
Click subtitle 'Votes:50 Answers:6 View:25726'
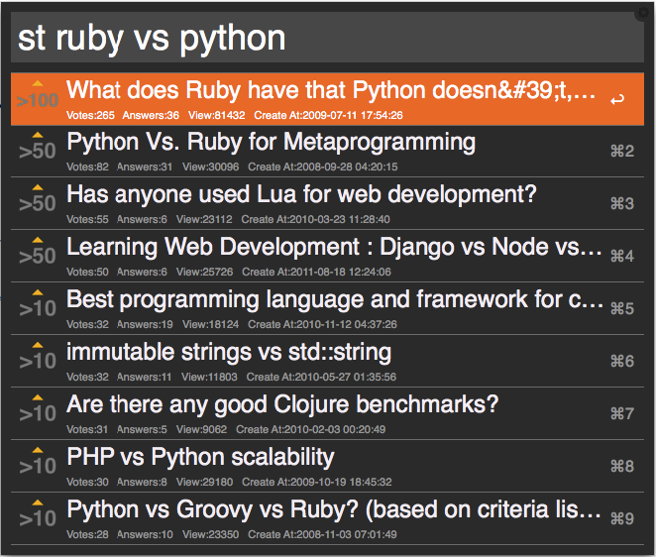(x=150, y=272)
